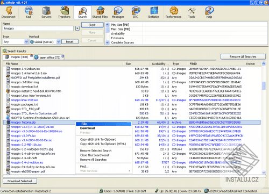Screen dimensions: 269x194
Task: Open the IRC toolbar icon
Action: 136,12
